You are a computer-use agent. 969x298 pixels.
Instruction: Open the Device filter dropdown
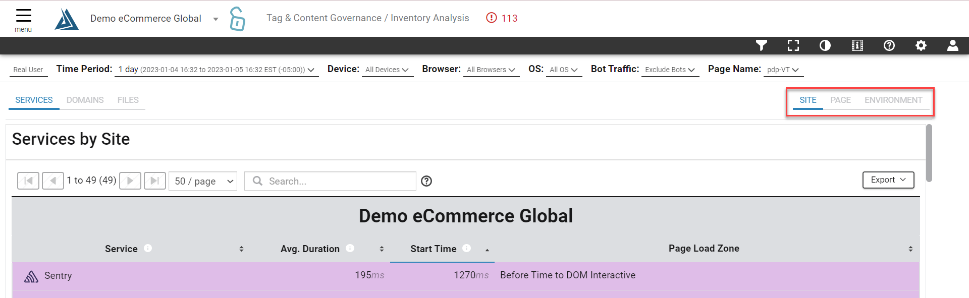tap(387, 70)
